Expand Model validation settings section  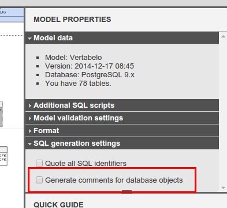pyautogui.click(x=122, y=118)
